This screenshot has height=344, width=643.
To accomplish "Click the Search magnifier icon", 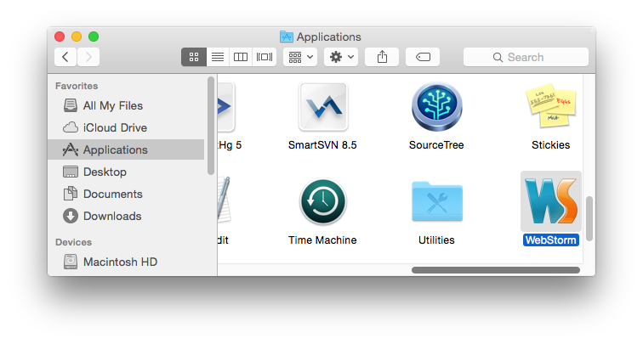I will click(x=498, y=58).
